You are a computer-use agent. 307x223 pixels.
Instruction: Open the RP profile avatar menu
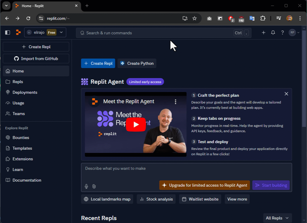click(294, 33)
